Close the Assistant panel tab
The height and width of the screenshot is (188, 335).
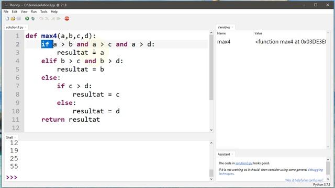pos(232,154)
